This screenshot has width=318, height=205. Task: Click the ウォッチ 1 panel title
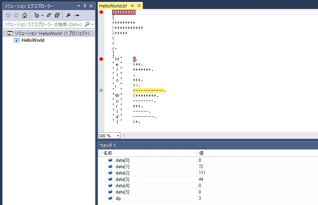pyautogui.click(x=107, y=146)
